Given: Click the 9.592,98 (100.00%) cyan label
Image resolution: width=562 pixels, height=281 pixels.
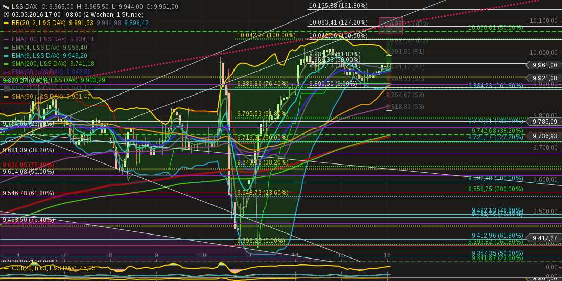Looking at the screenshot, I should tap(496, 178).
